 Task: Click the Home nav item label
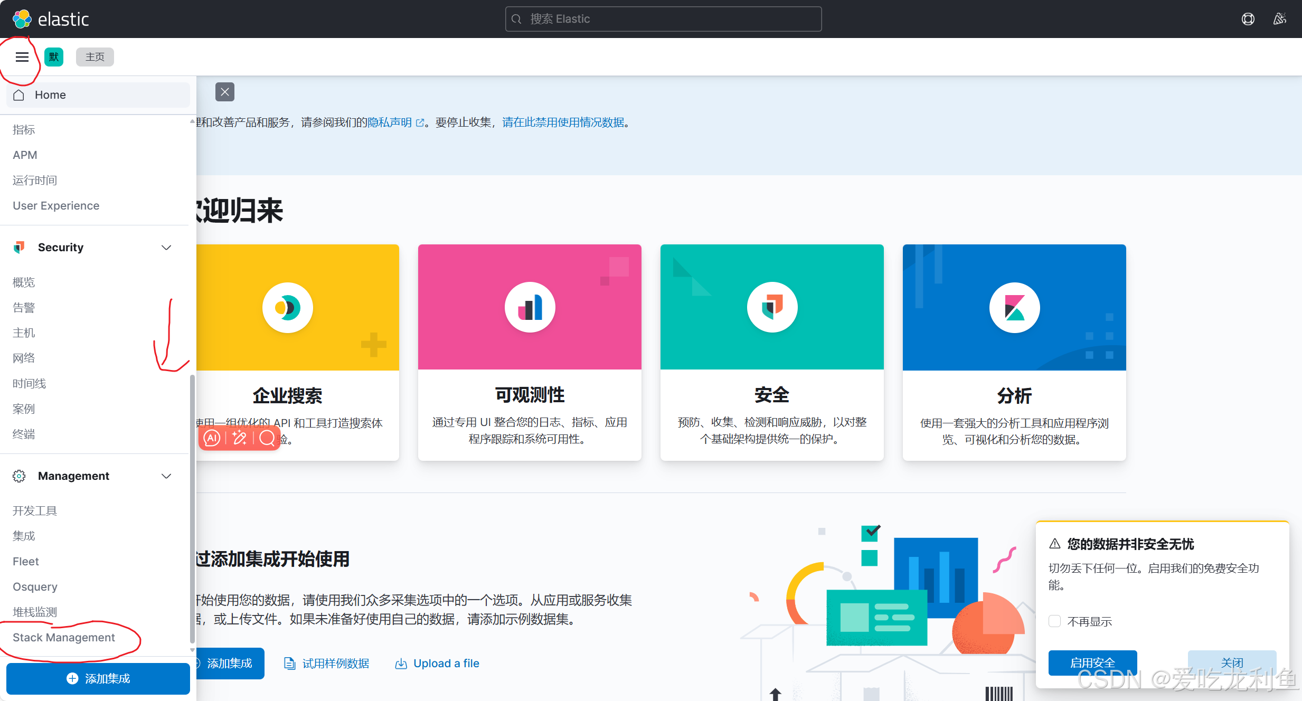point(50,95)
